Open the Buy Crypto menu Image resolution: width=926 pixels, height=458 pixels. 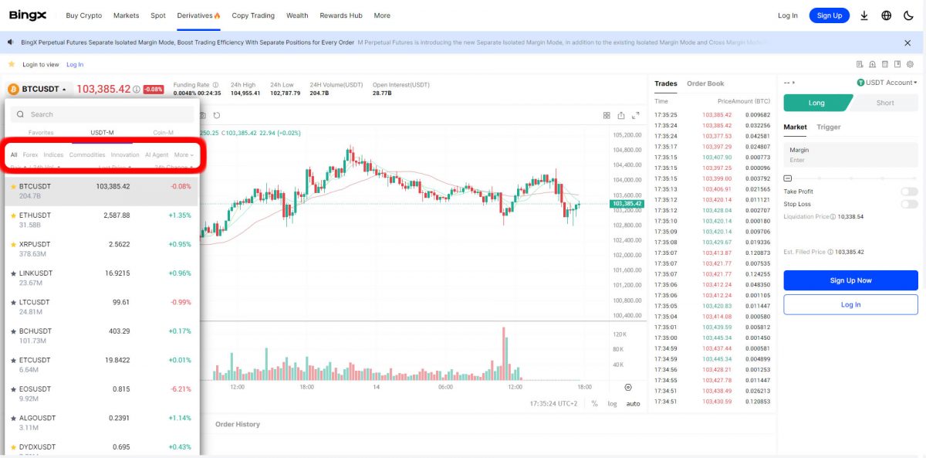click(x=83, y=15)
